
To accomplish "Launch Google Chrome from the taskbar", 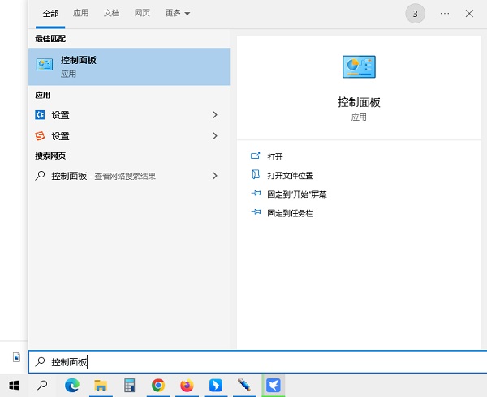I will click(158, 385).
